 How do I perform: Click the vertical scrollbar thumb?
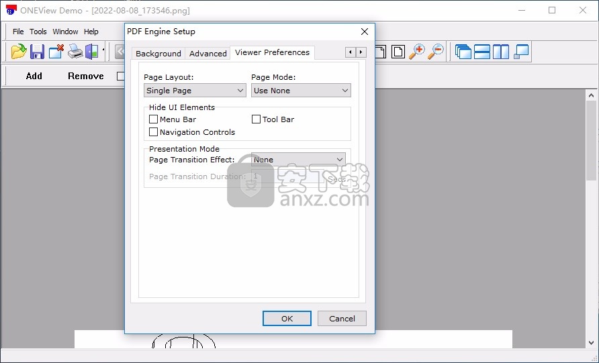[592, 140]
